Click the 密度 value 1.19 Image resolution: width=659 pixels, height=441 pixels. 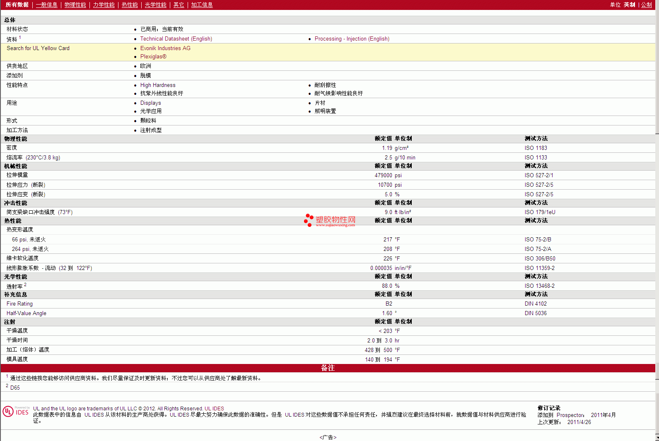coord(387,148)
